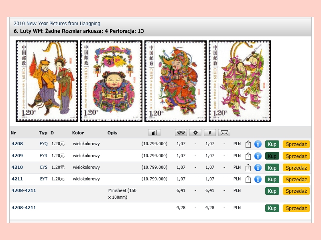Click the share icon for stamp 4209
Image resolution: width=321 pixels, height=240 pixels.
coord(248,156)
